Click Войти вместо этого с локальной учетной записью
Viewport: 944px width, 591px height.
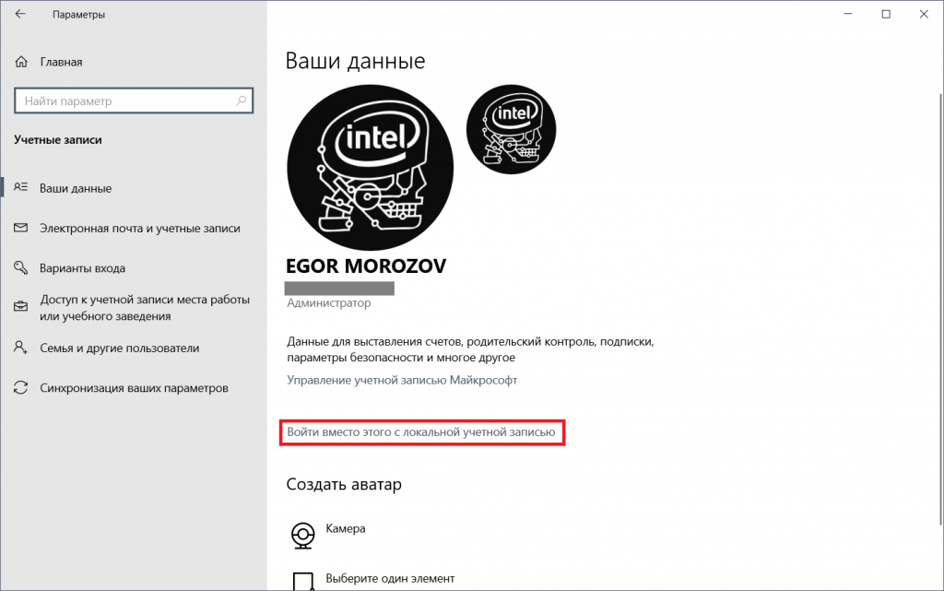pyautogui.click(x=421, y=431)
